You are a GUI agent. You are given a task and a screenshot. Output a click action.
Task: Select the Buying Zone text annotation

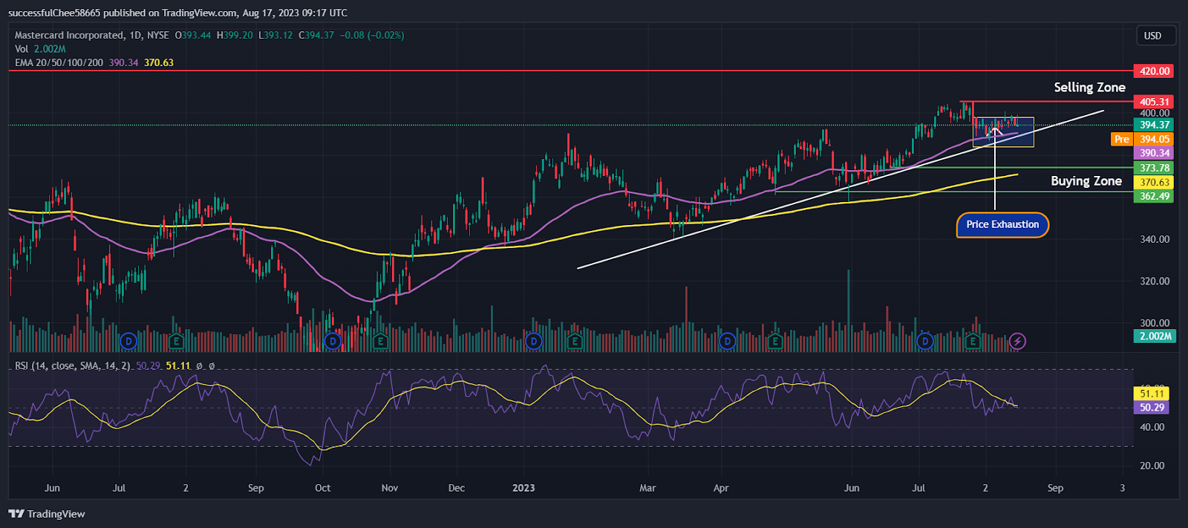(x=1086, y=181)
